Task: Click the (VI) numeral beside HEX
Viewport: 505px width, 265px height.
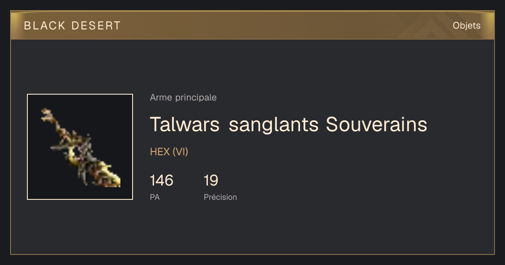Action: [180, 152]
